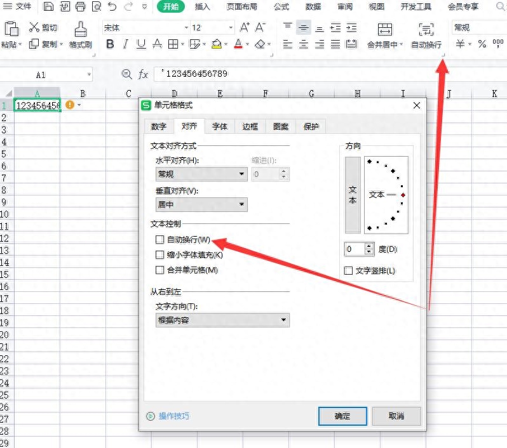Switch to 保护 tab in dialog
Image resolution: width=507 pixels, height=448 pixels.
[x=311, y=126]
